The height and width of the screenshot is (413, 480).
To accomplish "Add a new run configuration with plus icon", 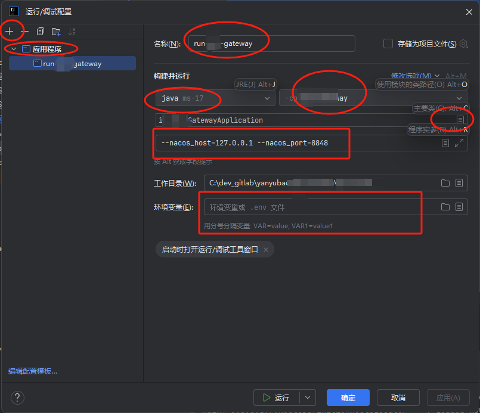I will [x=10, y=31].
